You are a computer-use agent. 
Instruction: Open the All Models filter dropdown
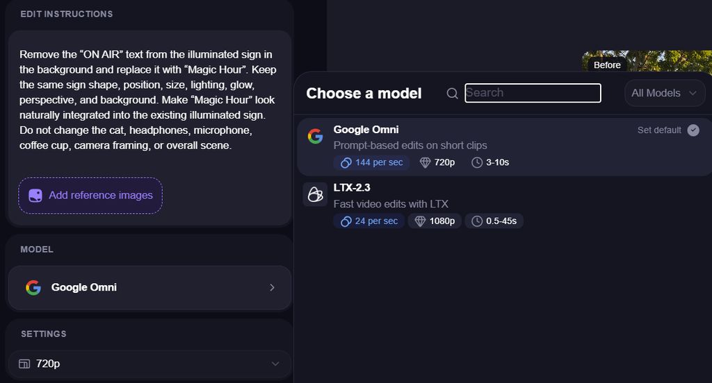click(x=664, y=93)
